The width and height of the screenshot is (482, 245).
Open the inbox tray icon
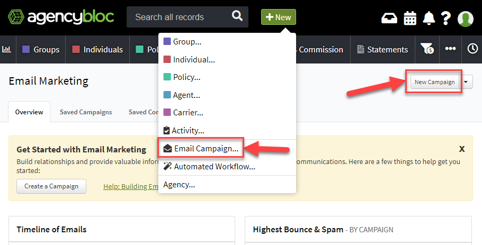(389, 19)
